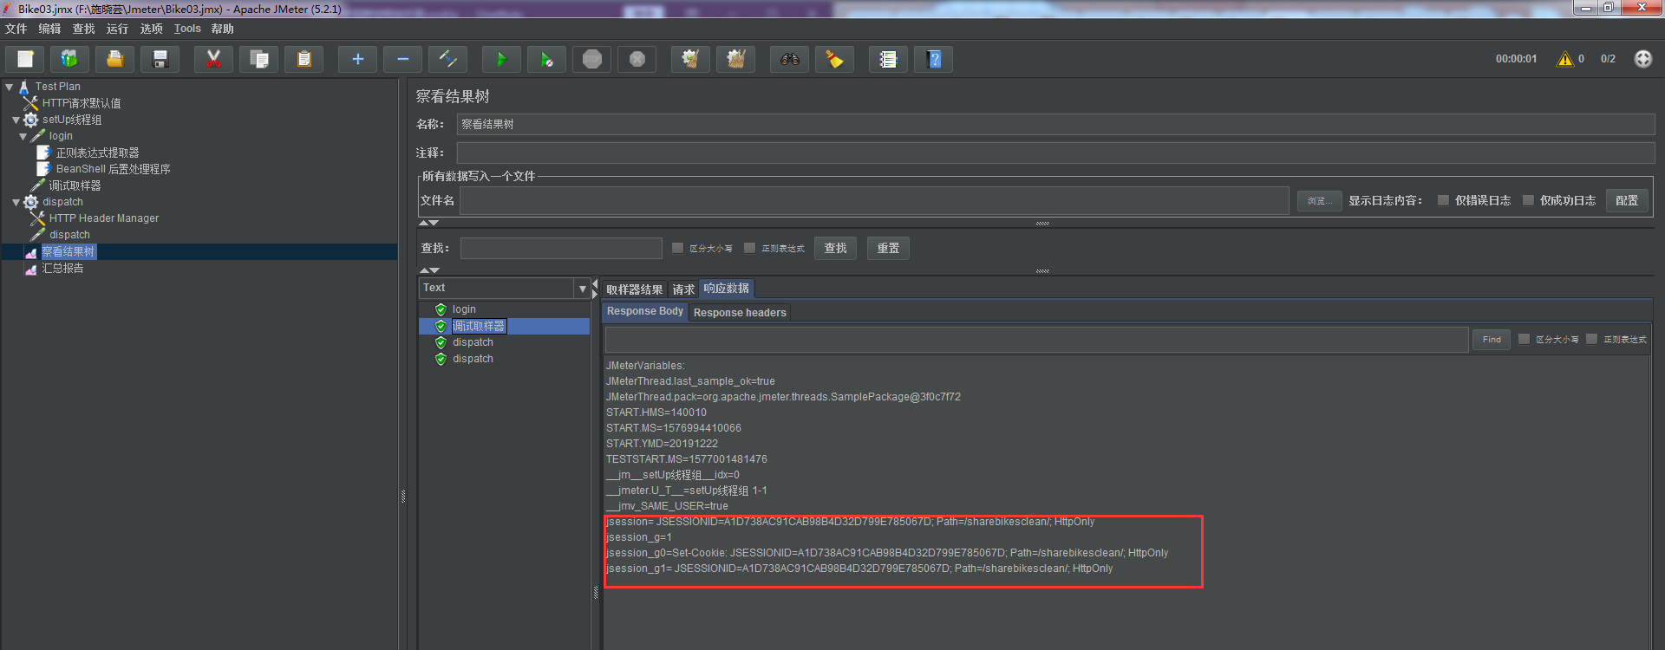Click the 查找 search button
The height and width of the screenshot is (650, 1665).
(835, 248)
